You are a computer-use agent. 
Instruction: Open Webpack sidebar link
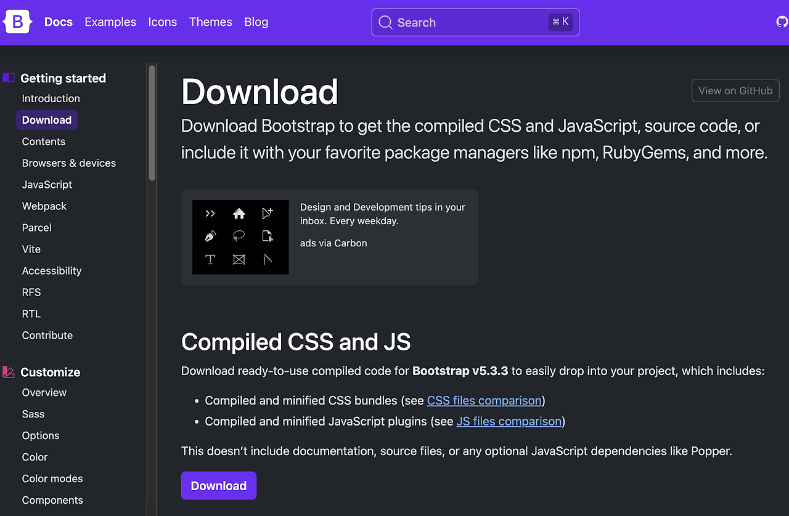(x=44, y=206)
